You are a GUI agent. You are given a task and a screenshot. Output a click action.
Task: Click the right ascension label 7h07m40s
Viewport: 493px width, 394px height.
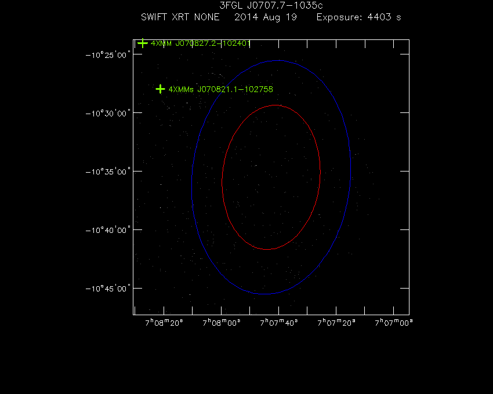pos(279,323)
